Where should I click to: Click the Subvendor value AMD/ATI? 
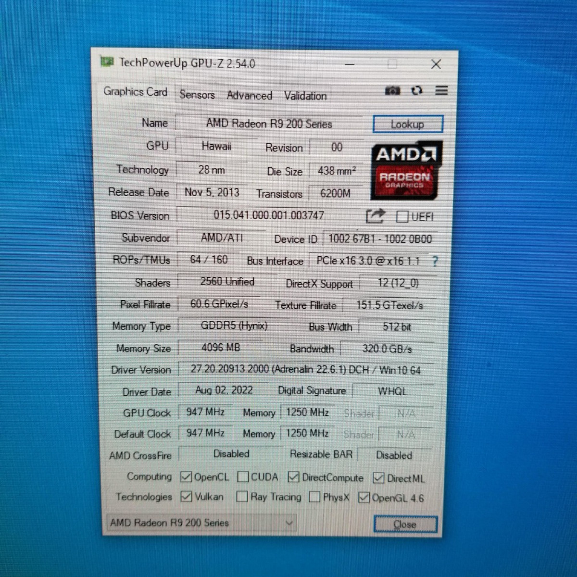tap(222, 238)
